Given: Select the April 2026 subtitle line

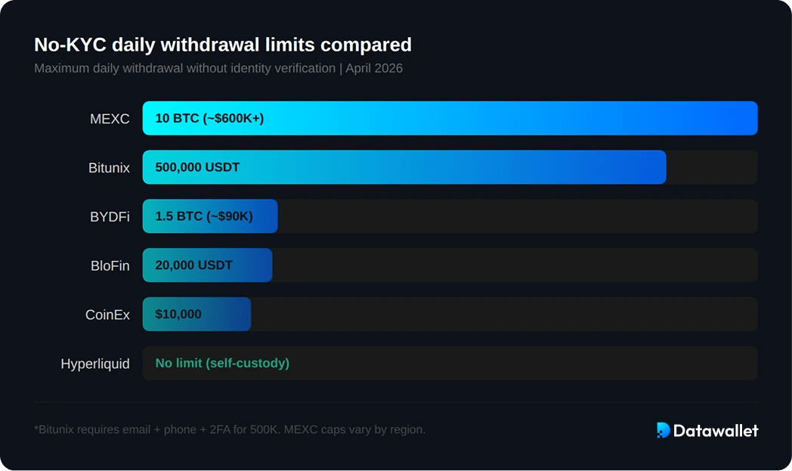Looking at the screenshot, I should click(x=218, y=68).
